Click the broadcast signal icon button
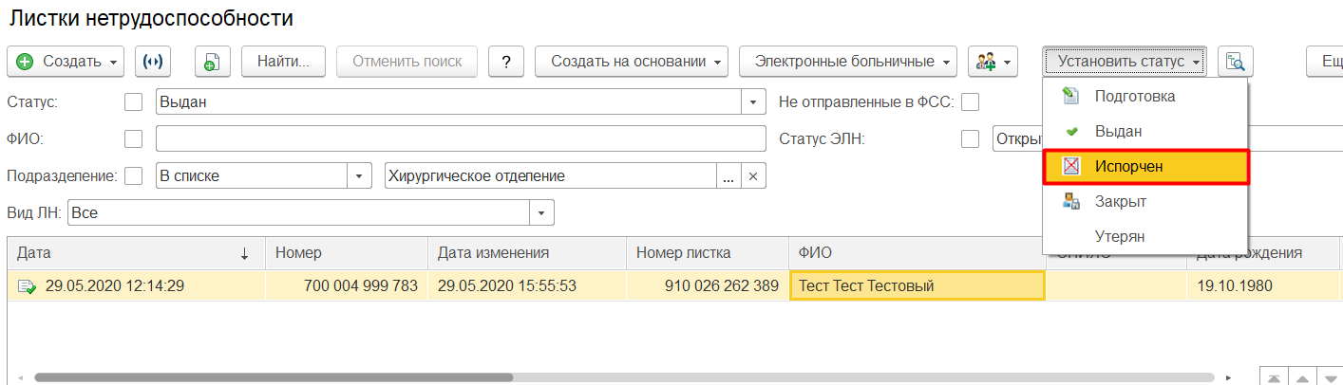 point(152,62)
